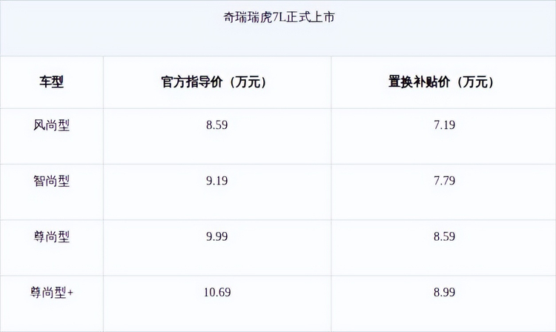Click 智尚型 official guide price 9.19
The image size is (556, 332).
(216, 181)
